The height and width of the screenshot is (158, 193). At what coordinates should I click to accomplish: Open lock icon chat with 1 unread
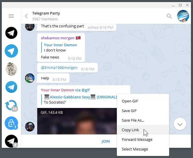[x=11, y=123]
